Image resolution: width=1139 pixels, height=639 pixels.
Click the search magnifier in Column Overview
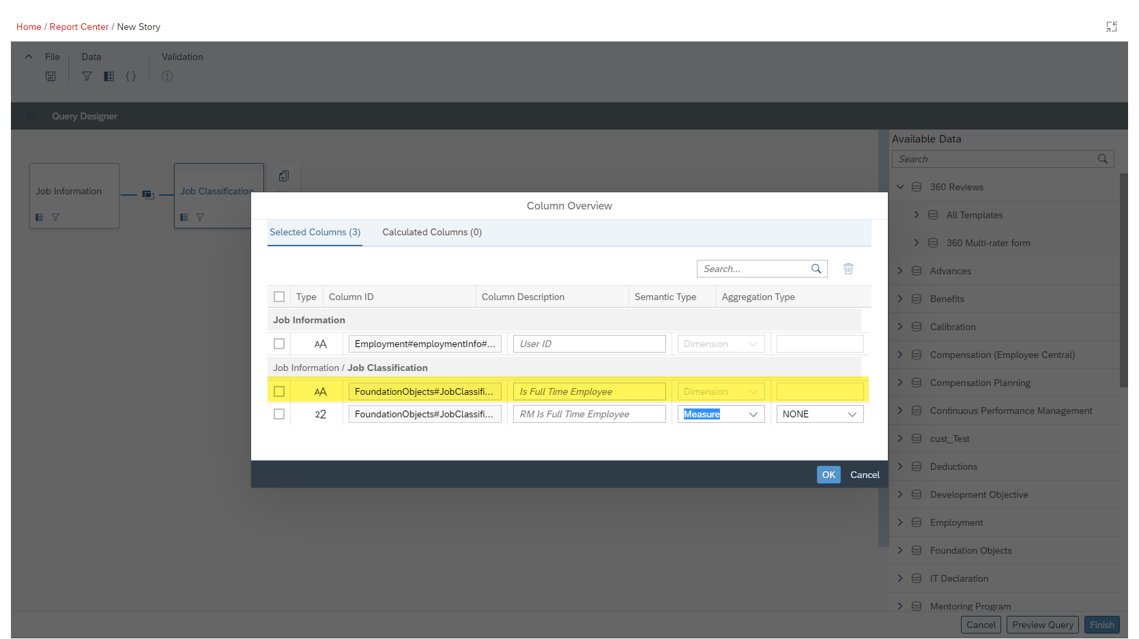click(816, 269)
